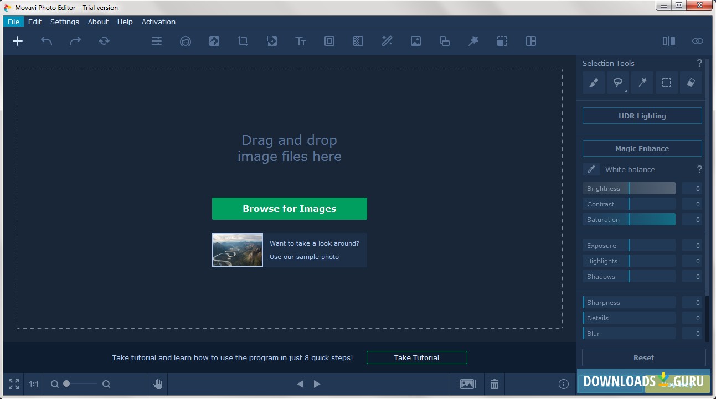Show image info
The image size is (716, 399).
(564, 384)
